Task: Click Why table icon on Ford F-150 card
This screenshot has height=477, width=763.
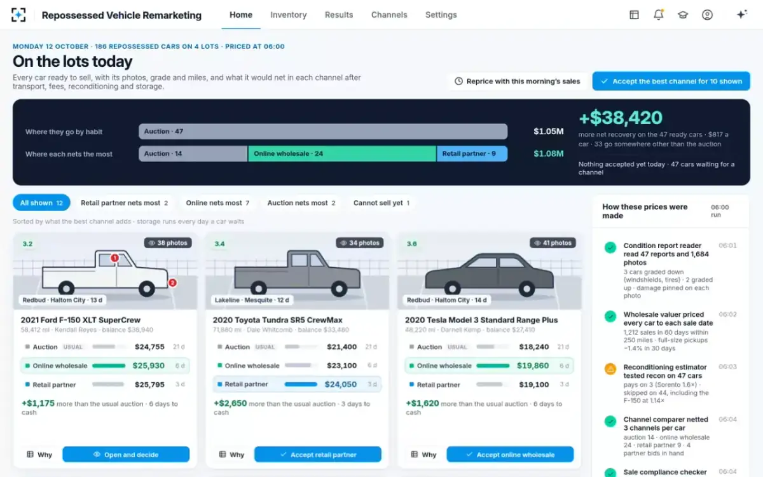Action: click(30, 455)
